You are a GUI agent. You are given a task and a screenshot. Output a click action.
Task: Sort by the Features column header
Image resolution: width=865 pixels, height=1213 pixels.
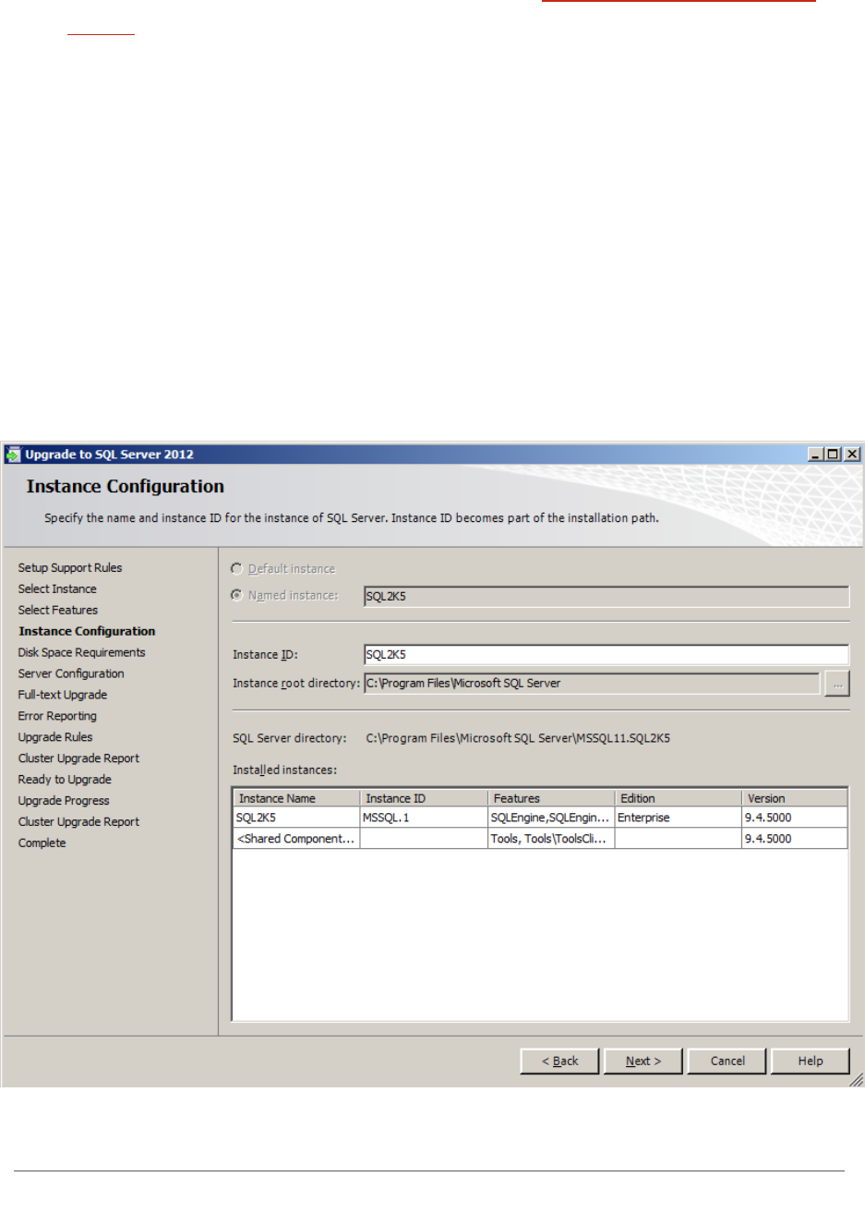click(x=551, y=798)
